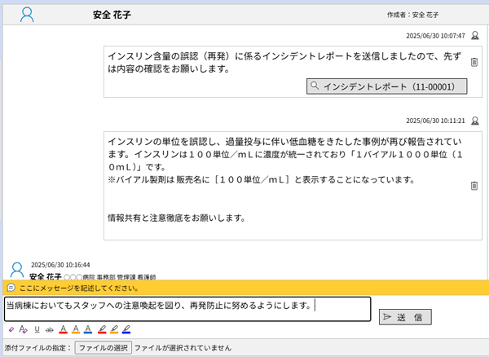
Task: Click the eraser clear-formatting icon
Action: pyautogui.click(x=11, y=329)
